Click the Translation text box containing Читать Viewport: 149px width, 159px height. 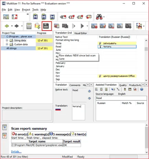pos(79,112)
